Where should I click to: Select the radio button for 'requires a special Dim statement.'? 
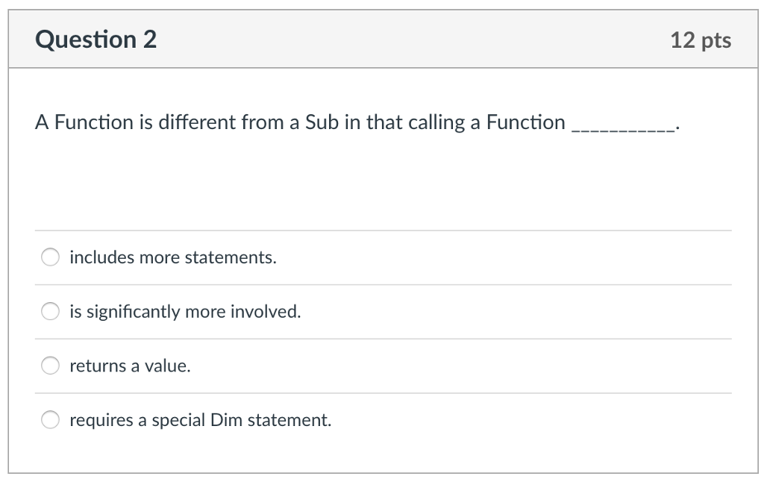click(x=50, y=419)
